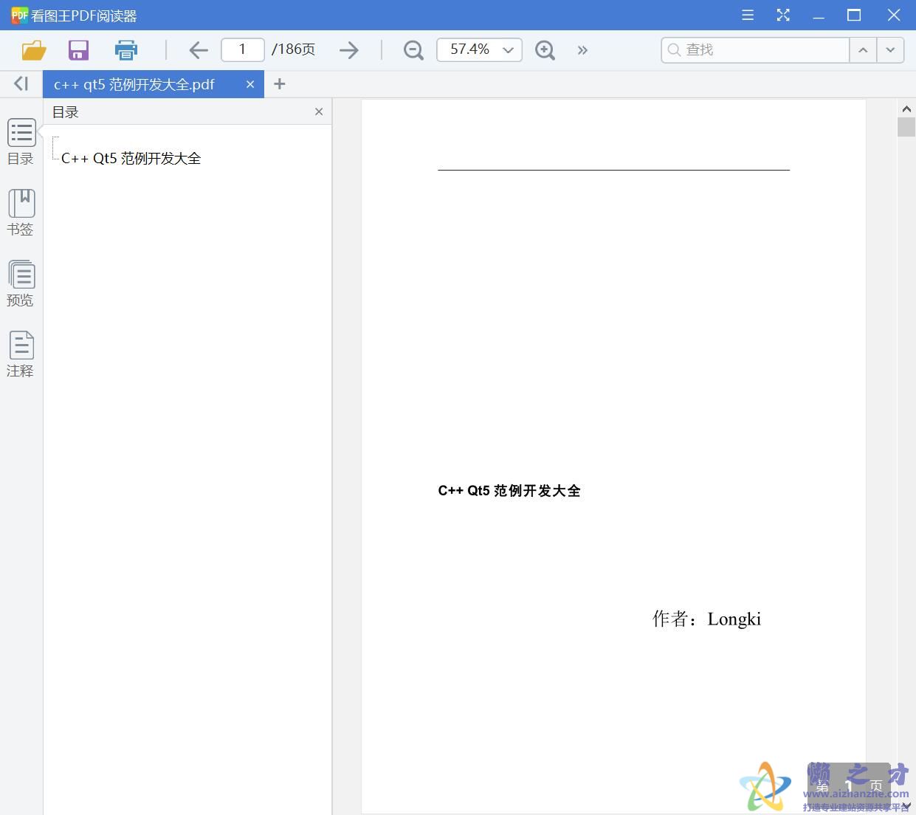Print the open PDF

(125, 49)
